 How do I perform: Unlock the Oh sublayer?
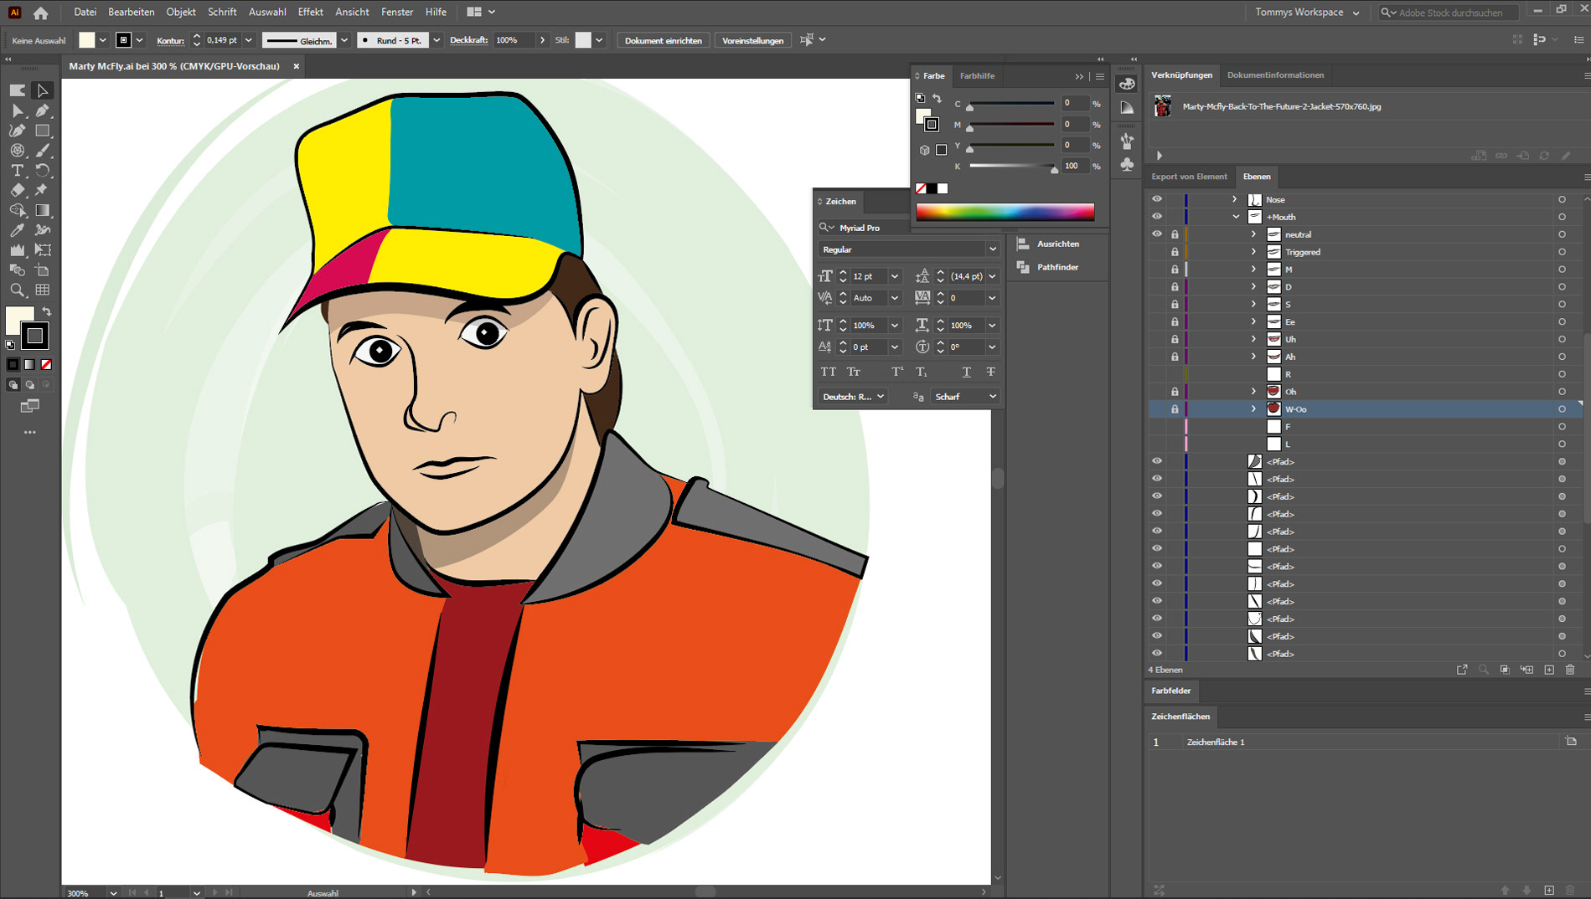point(1175,392)
